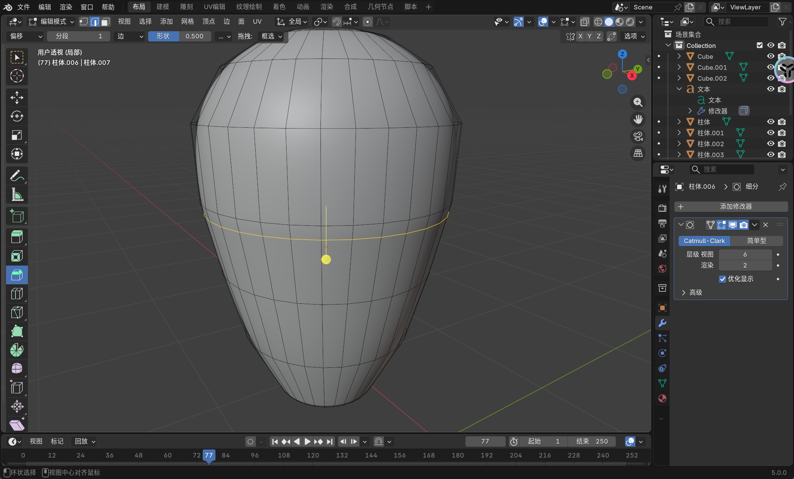794x479 pixels.
Task: Toggle Collection exclude checkbox
Action: tap(760, 45)
